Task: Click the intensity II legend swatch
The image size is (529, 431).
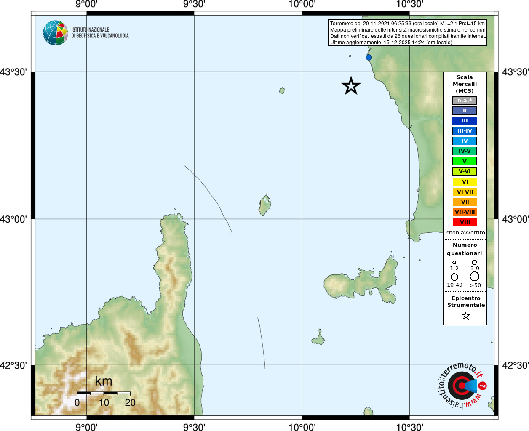Action: (465, 111)
